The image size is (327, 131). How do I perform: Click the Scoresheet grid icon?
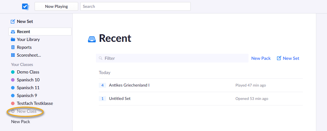[13, 55]
